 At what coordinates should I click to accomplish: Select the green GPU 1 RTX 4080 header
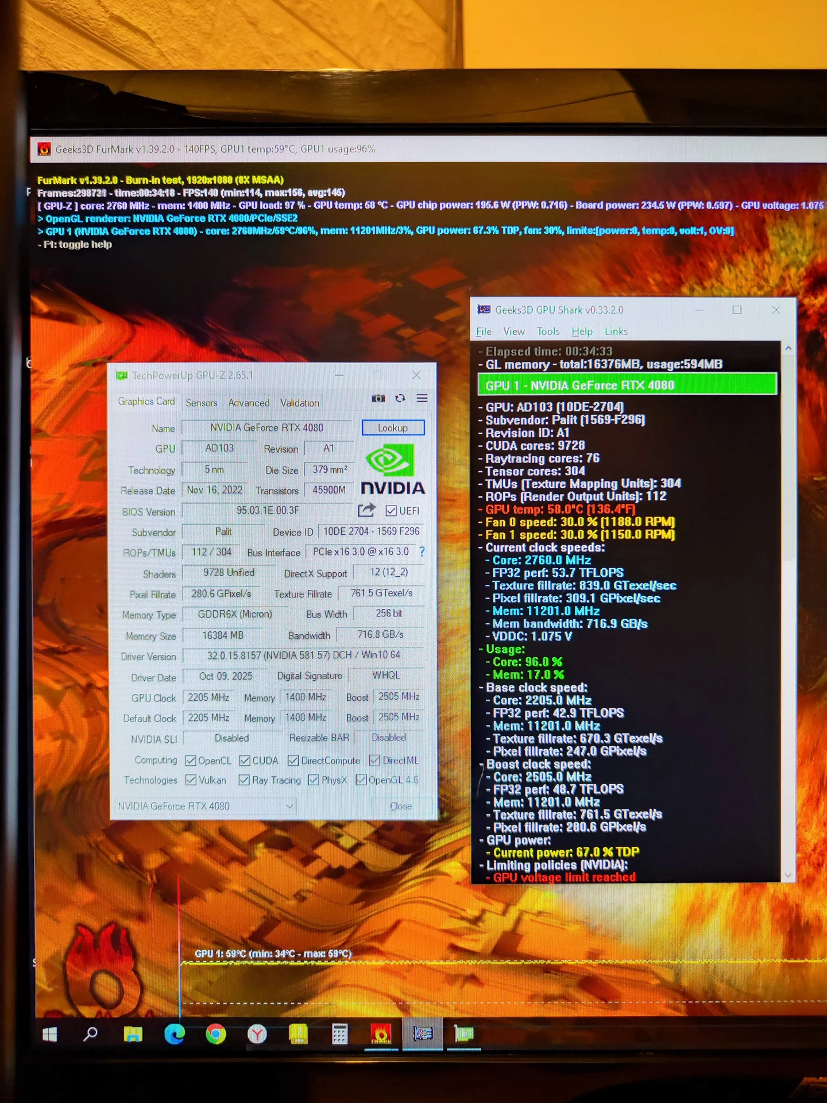point(627,384)
